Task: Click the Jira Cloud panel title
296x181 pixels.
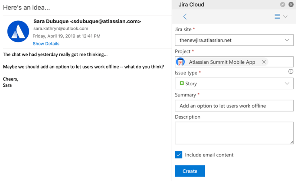Action: 191,5
